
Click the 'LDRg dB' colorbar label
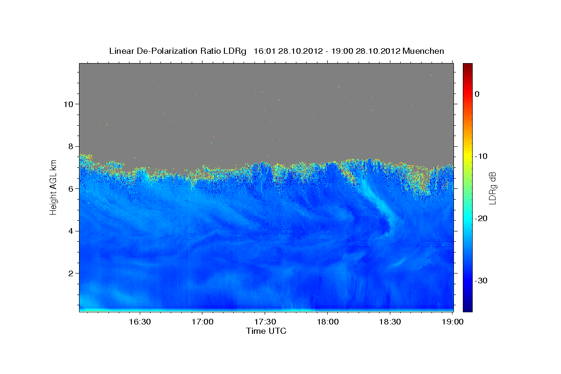(x=492, y=188)
